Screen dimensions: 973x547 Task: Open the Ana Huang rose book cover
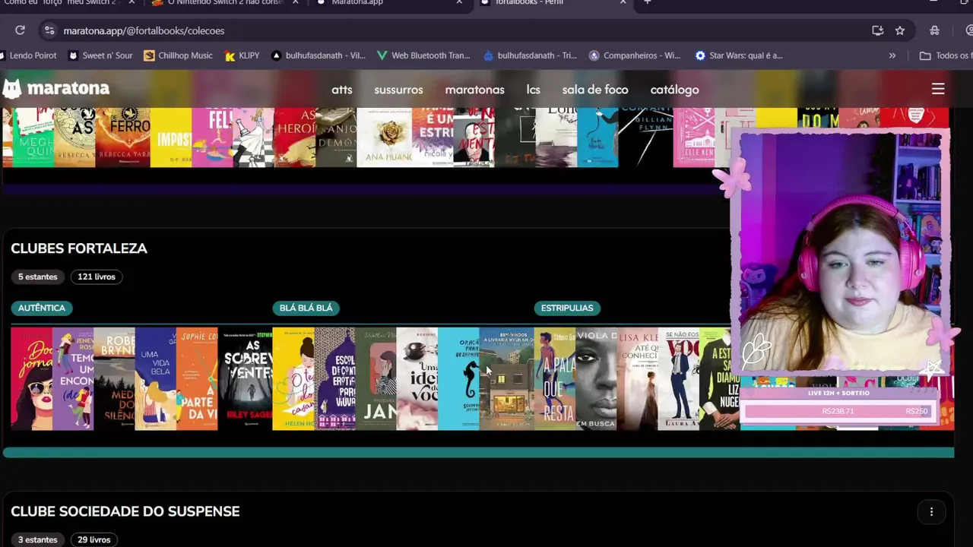(x=384, y=138)
